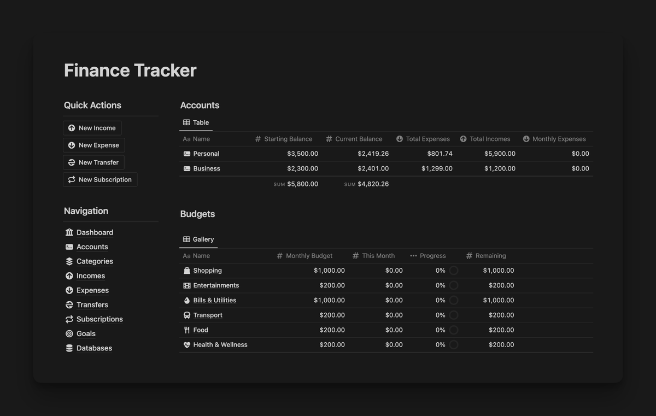
Task: Click the down-arrow icon on New Expense
Action: (x=72, y=145)
